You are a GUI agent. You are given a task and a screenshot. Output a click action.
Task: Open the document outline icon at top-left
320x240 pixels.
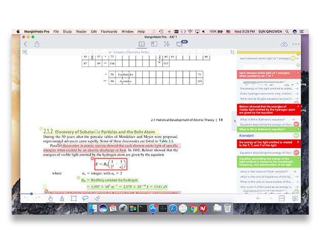[x=25, y=52]
